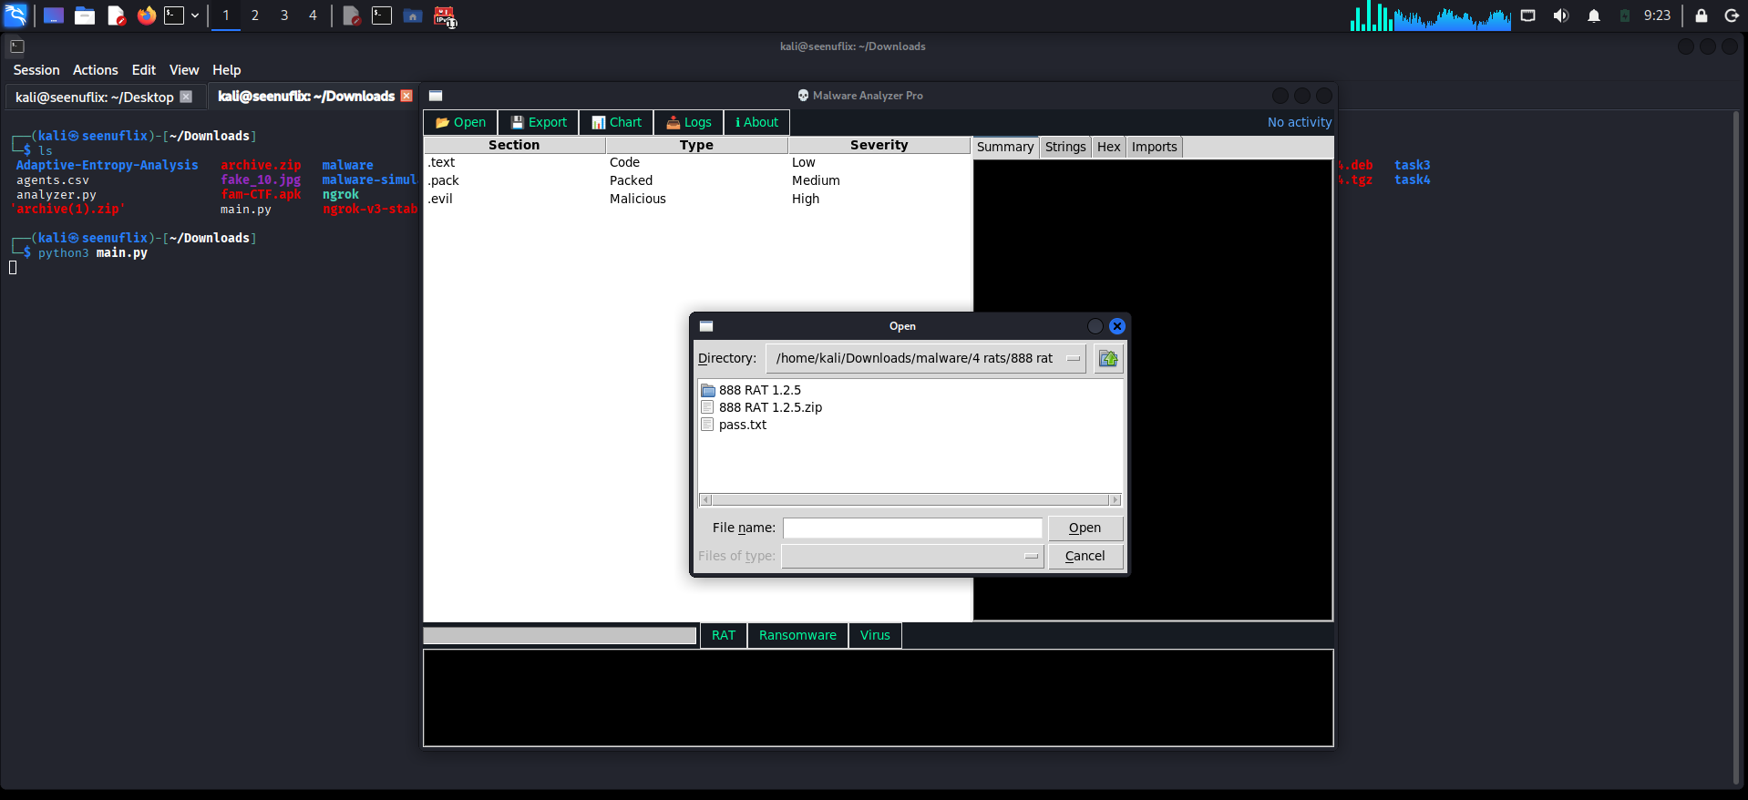Image resolution: width=1748 pixels, height=800 pixels.
Task: Select the .text section row
Action: pos(697,162)
